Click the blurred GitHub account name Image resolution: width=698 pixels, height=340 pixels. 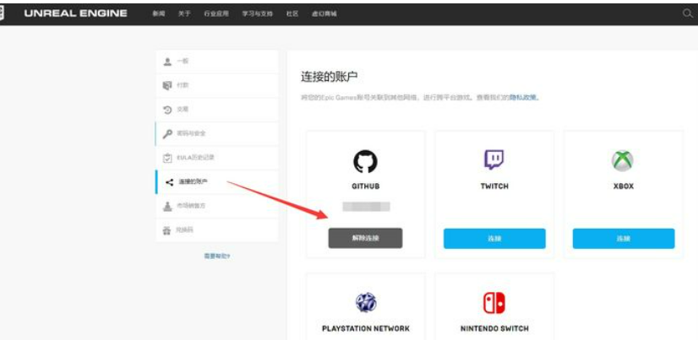point(366,207)
